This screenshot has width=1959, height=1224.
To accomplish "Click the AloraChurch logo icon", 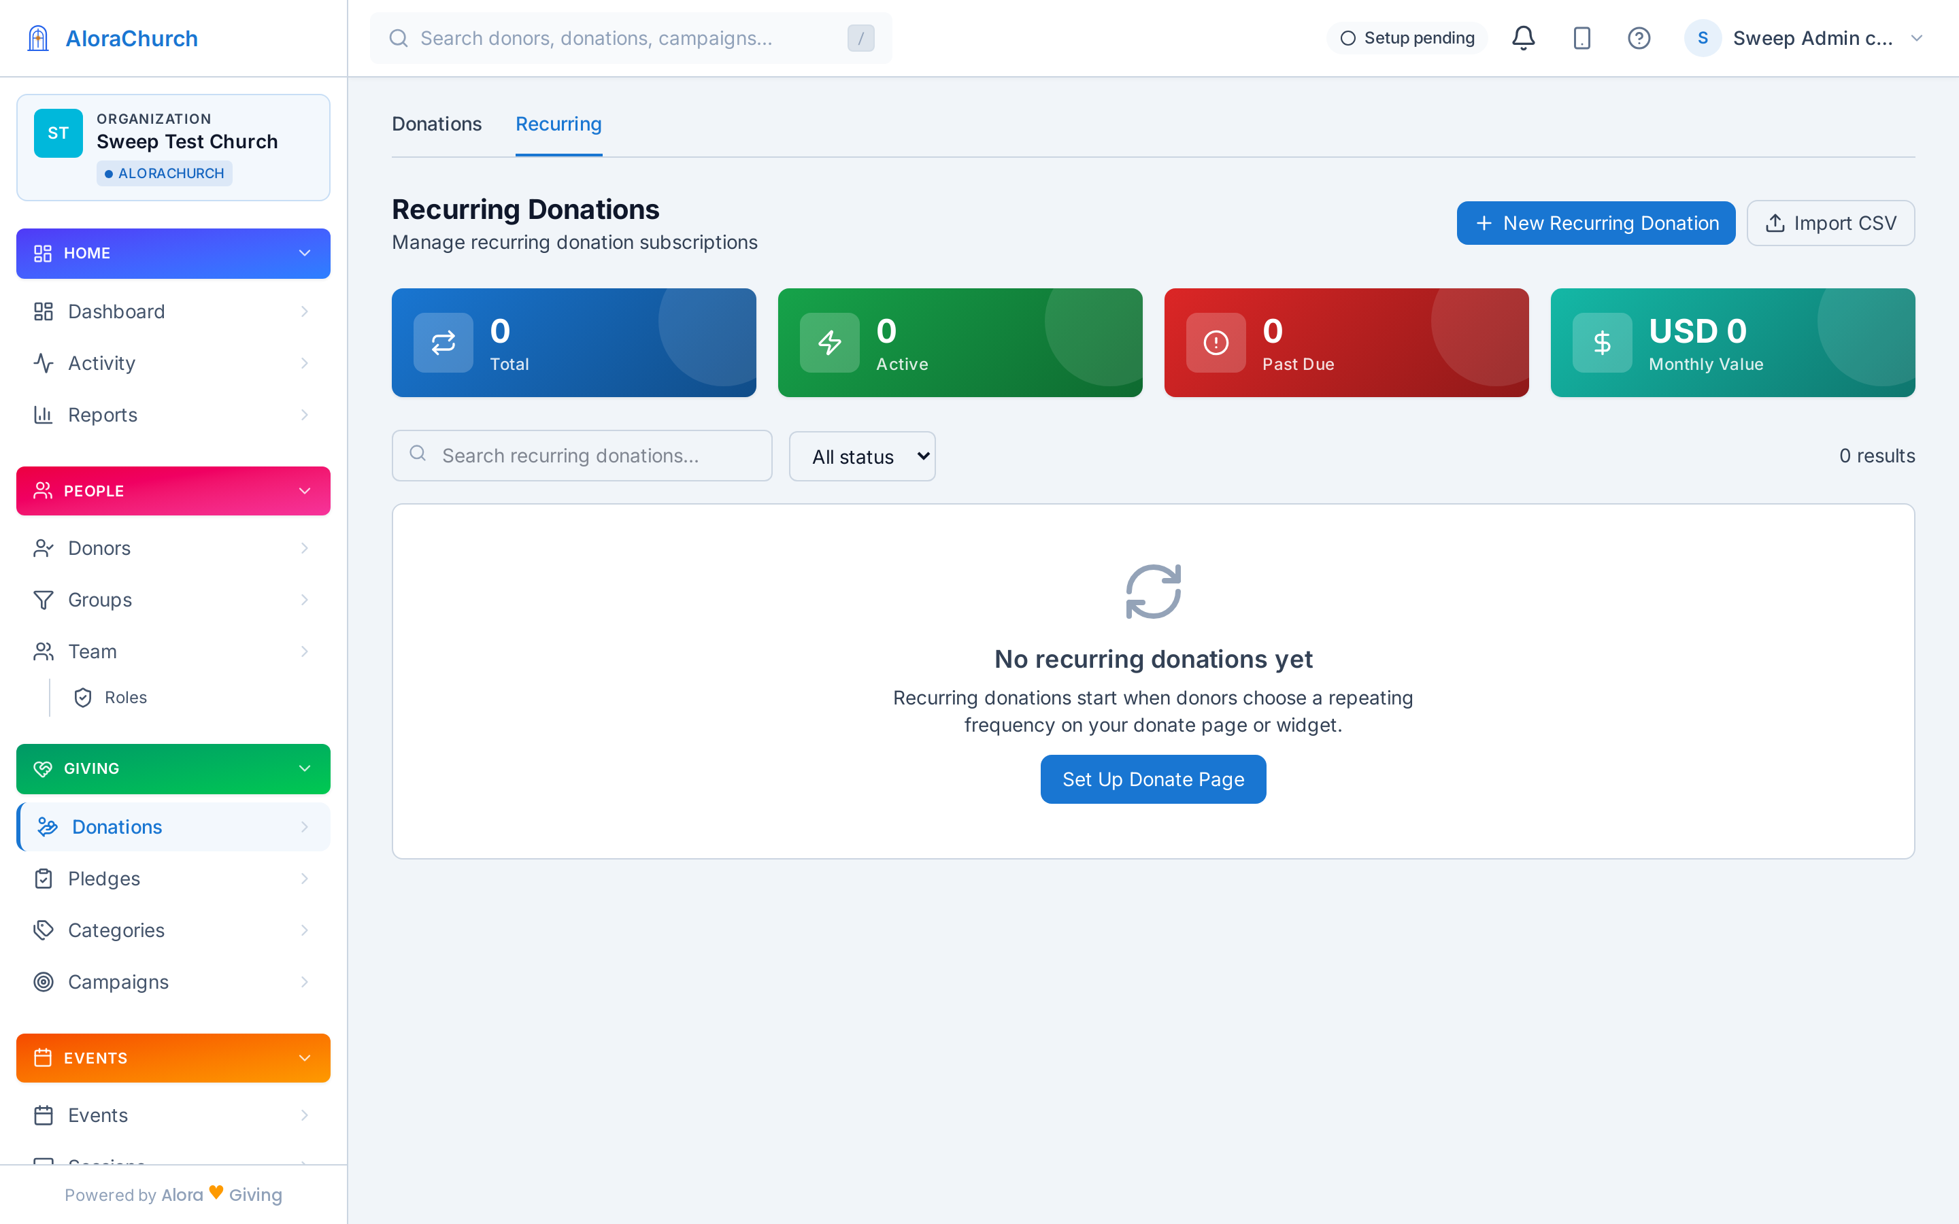I will coord(38,38).
